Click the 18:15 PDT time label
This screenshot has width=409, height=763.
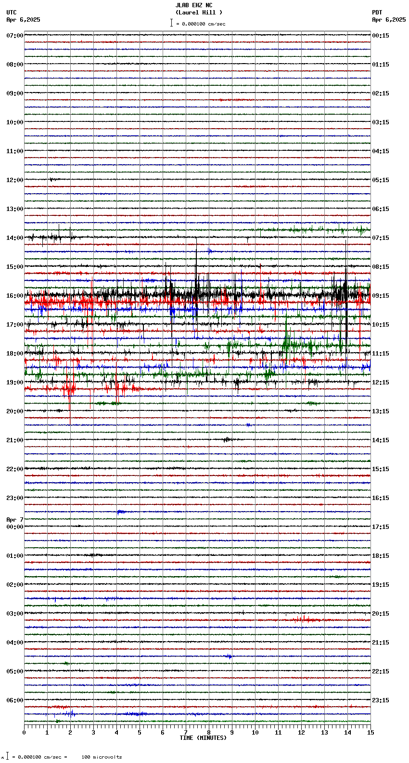(x=381, y=556)
